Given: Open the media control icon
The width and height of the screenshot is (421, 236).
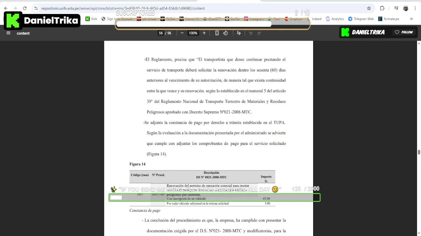Looking at the screenshot, I should 396,8.
